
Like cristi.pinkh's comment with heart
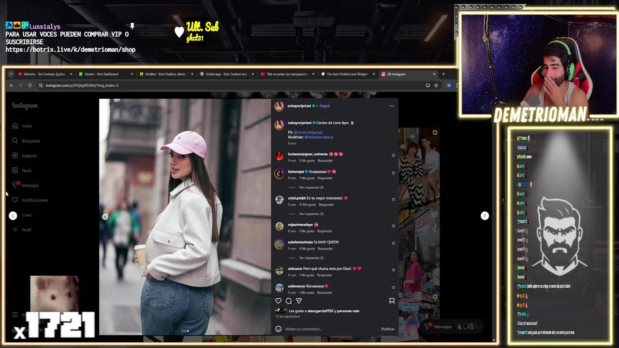pos(393,200)
